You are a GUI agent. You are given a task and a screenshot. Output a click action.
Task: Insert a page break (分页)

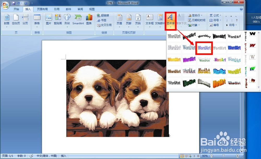[x=25, y=19]
